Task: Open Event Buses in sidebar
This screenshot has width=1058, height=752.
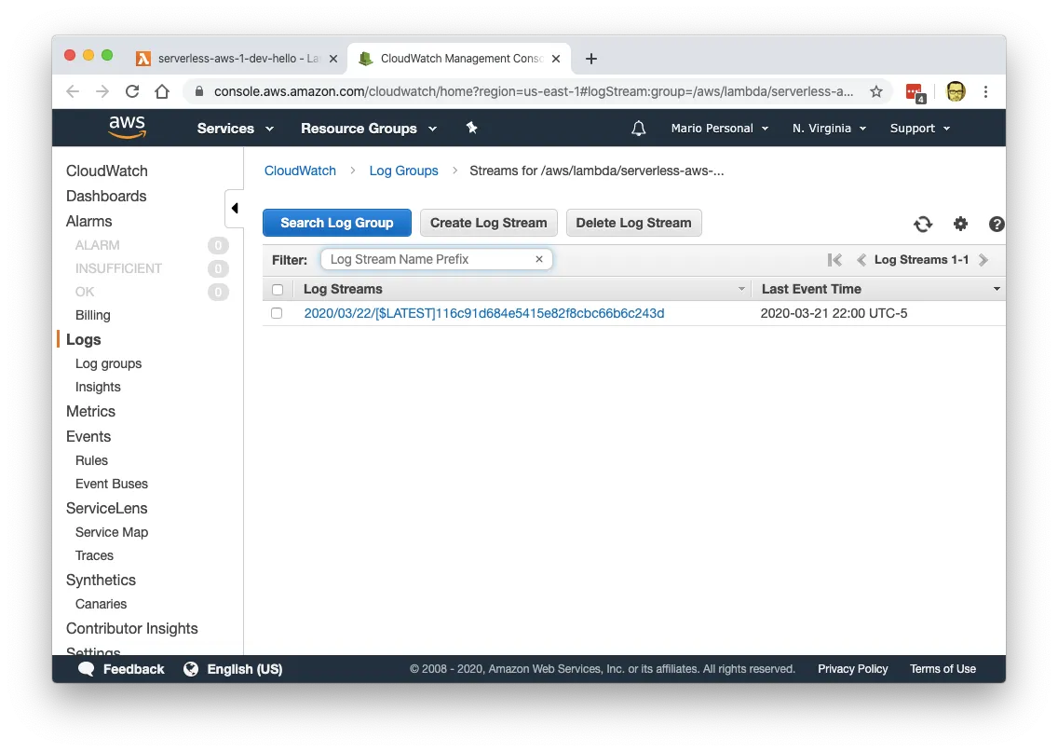Action: (x=112, y=484)
